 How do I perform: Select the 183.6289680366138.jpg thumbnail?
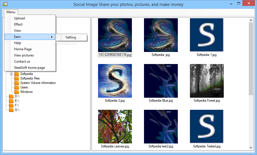[x=115, y=35]
